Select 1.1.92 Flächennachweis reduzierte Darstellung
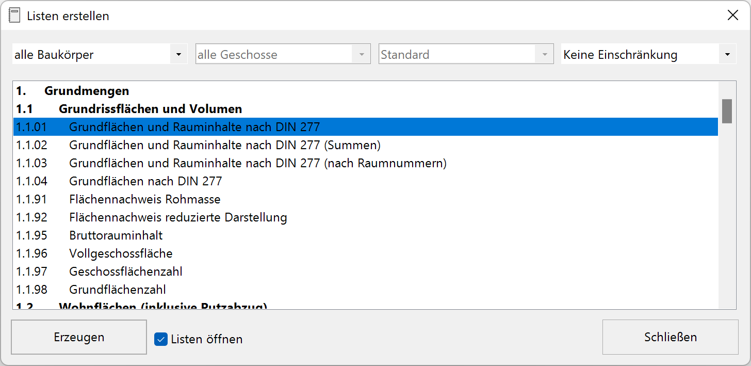This screenshot has height=366, width=751. 366,217
